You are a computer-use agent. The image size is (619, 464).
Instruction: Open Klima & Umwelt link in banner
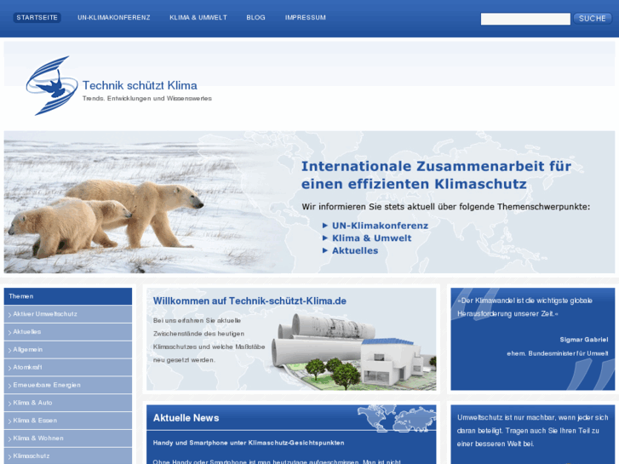pos(371,238)
